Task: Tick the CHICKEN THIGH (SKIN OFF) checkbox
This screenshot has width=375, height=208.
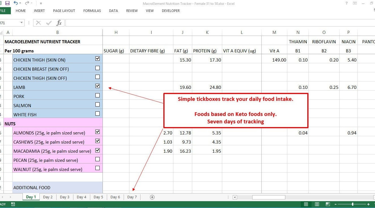Action: (x=97, y=77)
